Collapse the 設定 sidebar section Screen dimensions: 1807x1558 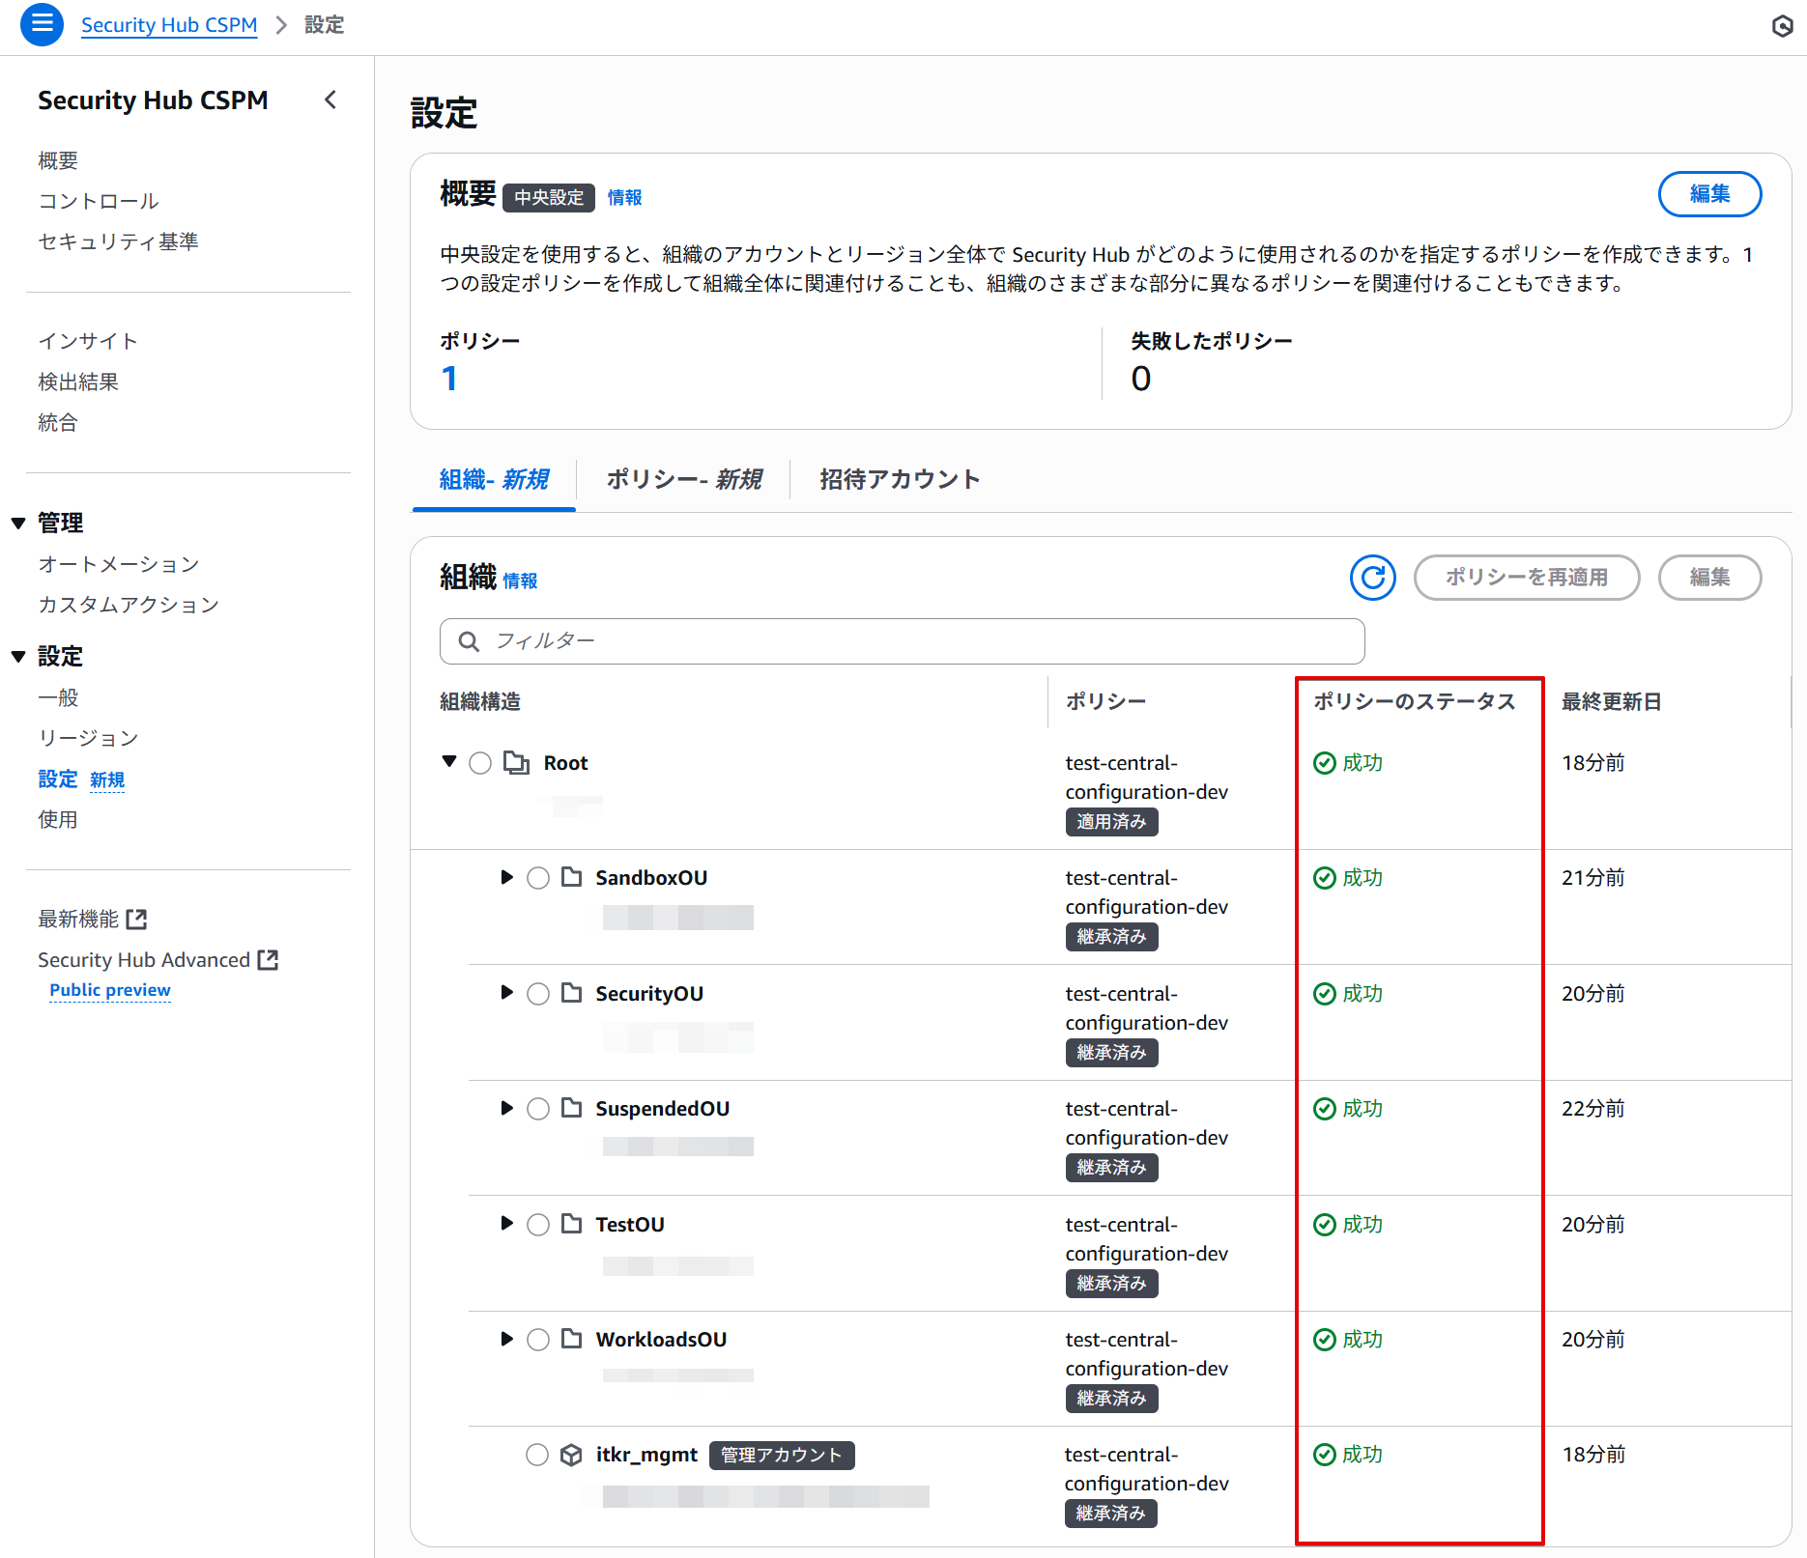18,657
